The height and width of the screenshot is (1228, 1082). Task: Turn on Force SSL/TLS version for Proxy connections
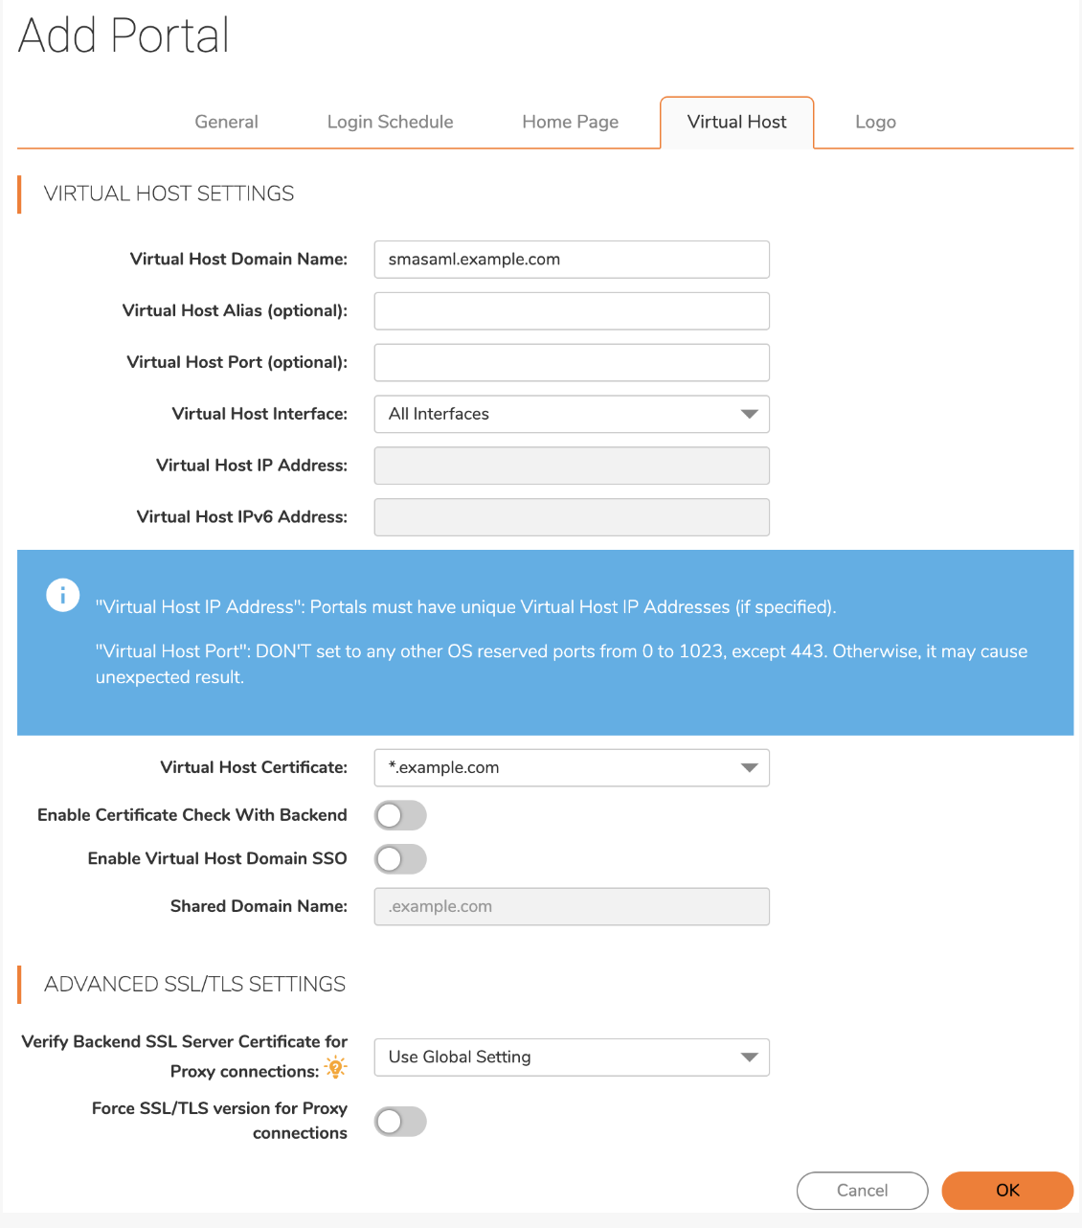click(400, 1122)
